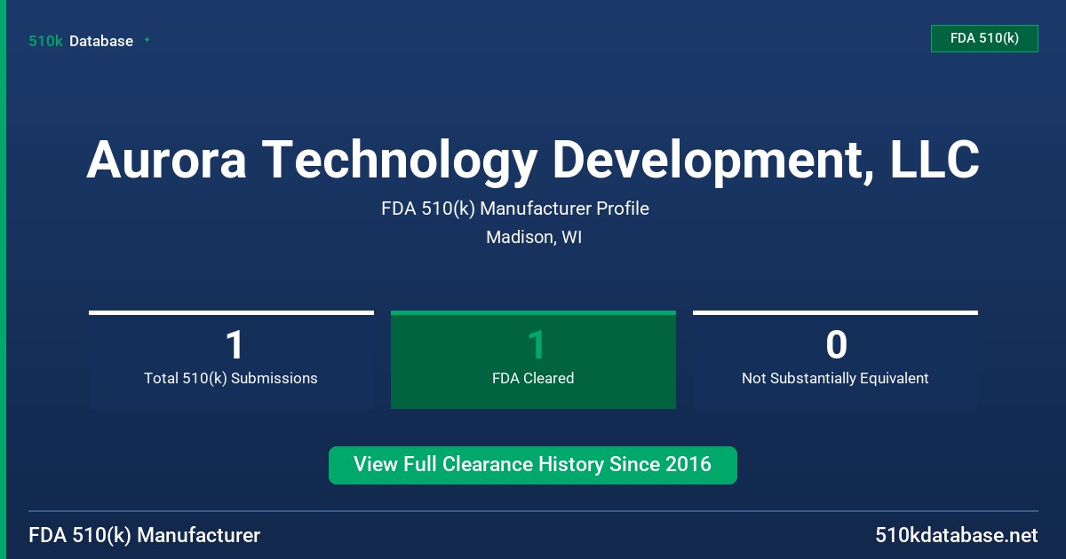Open the Not Substantially Equivalent card
1066x559 pixels.
point(835,359)
